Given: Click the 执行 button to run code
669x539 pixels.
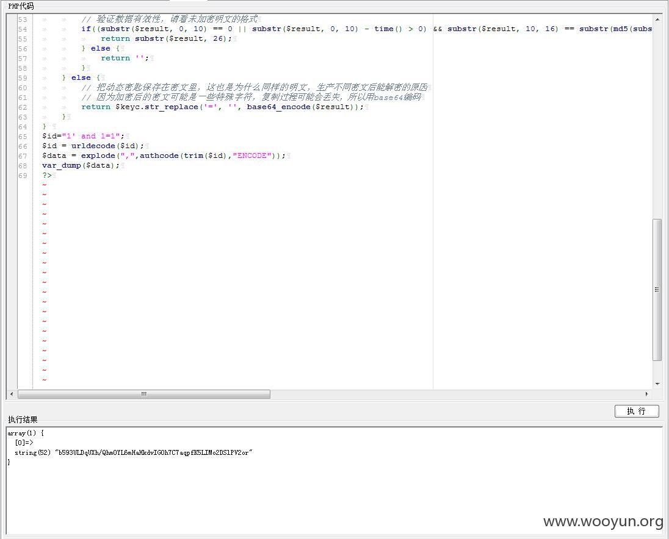Looking at the screenshot, I should 636,411.
